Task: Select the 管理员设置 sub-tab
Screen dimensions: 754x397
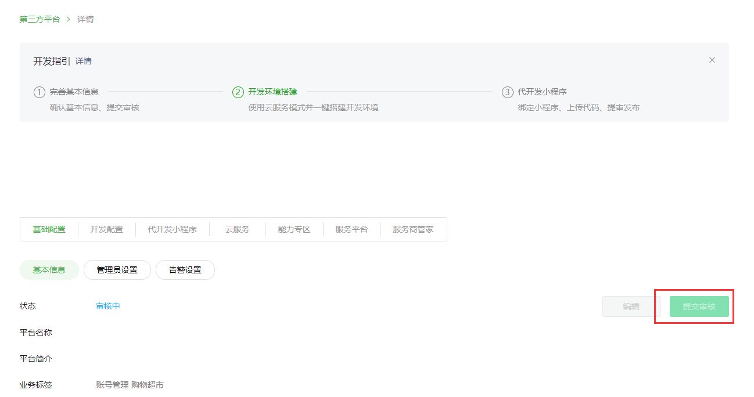Action: coord(117,270)
